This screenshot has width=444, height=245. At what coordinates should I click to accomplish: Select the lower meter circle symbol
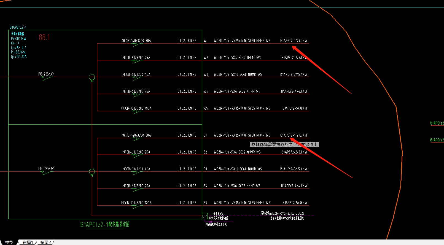pos(92,172)
